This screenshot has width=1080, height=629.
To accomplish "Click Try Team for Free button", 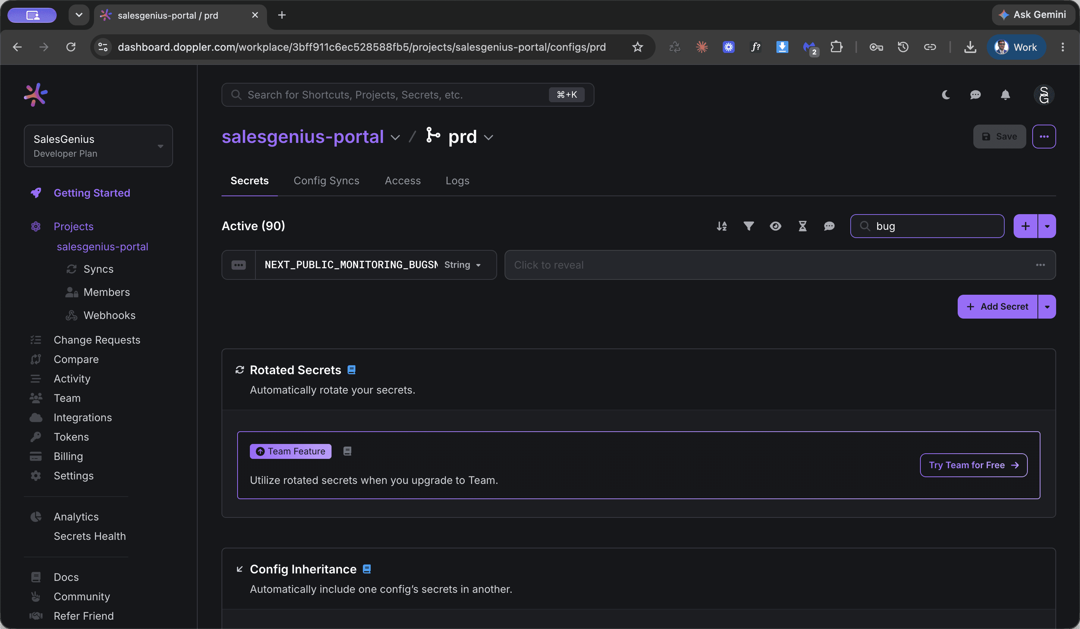I will (x=974, y=465).
